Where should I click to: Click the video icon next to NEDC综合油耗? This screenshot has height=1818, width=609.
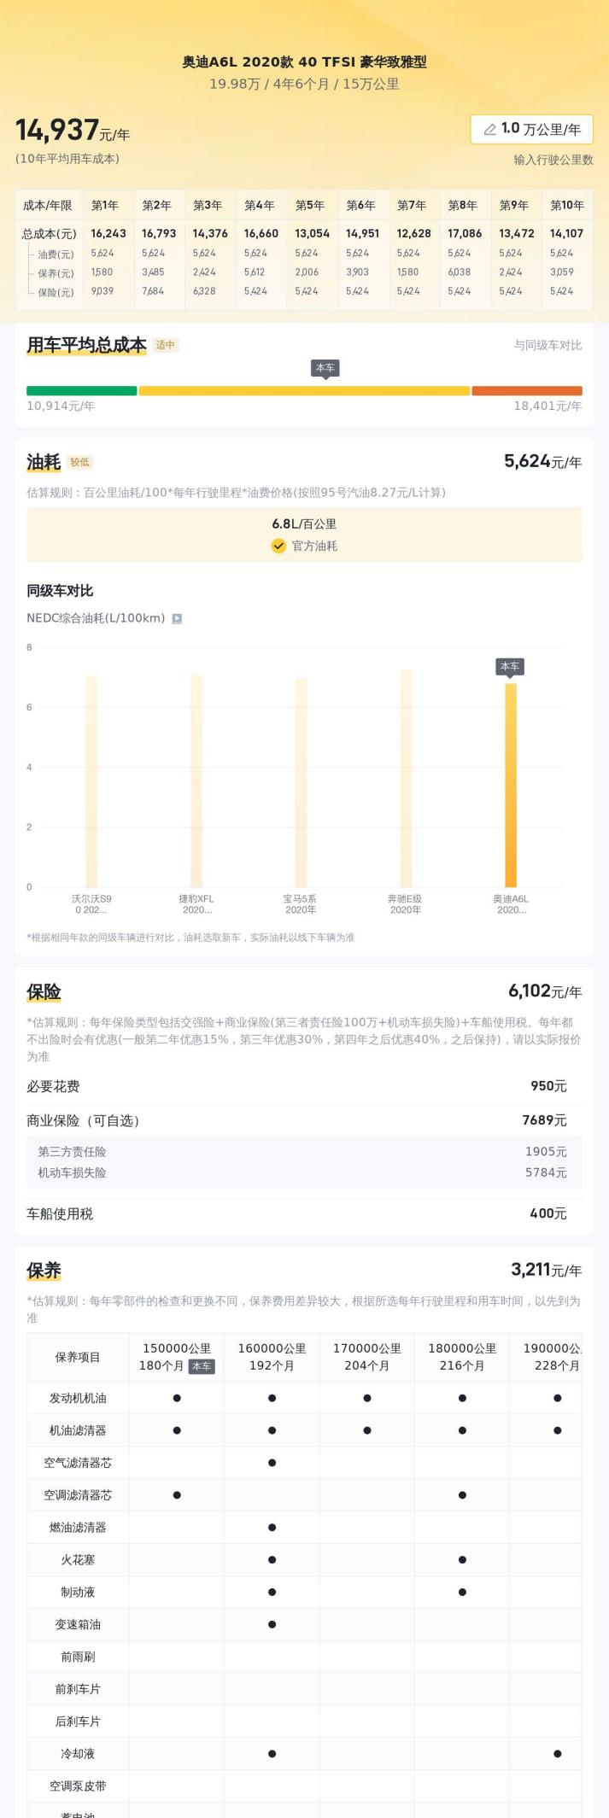coord(177,618)
